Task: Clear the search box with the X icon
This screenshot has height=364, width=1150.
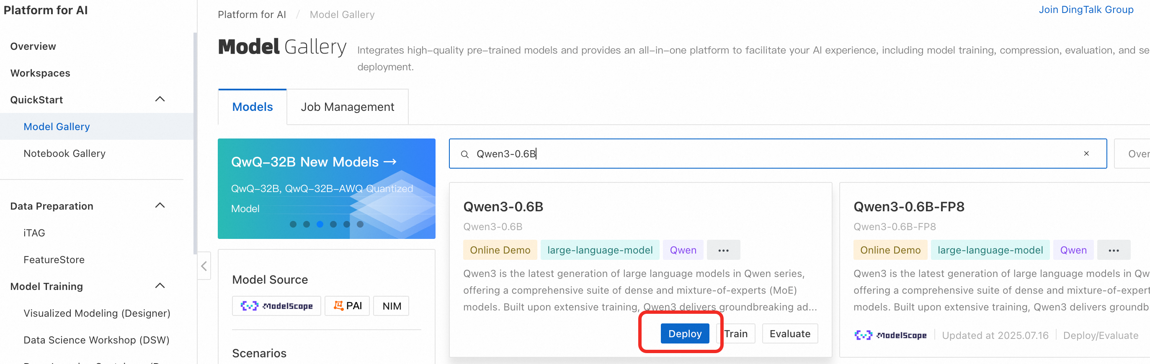Action: tap(1086, 154)
